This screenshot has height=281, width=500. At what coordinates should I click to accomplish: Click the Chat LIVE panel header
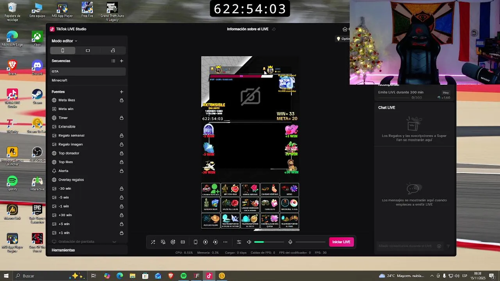tap(387, 108)
